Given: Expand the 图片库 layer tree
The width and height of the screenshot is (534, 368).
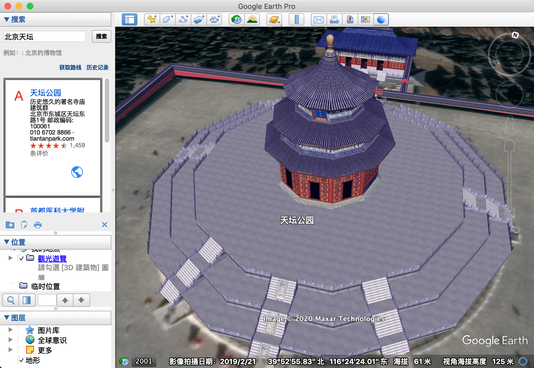Looking at the screenshot, I should click(11, 330).
